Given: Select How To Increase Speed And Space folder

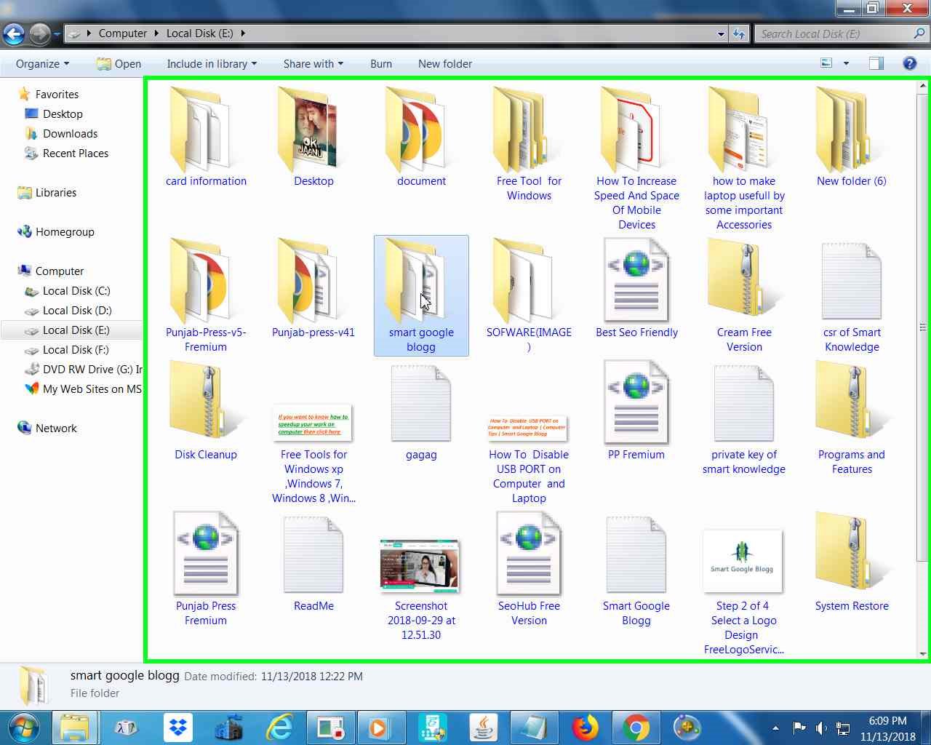Looking at the screenshot, I should [636, 158].
